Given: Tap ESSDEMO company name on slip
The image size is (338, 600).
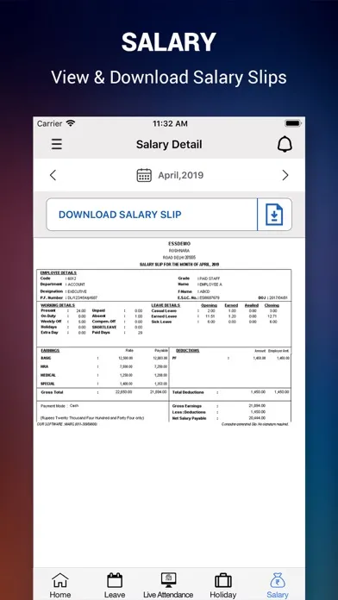Looking at the screenshot, I should point(179,244).
